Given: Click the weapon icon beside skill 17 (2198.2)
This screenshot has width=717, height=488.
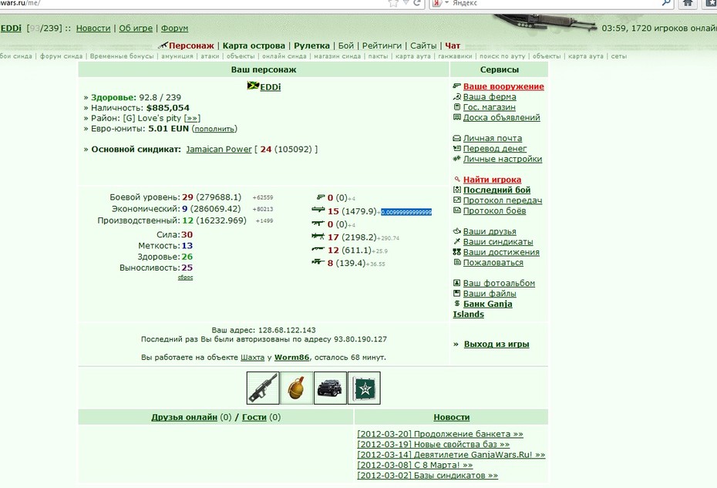Looking at the screenshot, I should click(x=318, y=236).
